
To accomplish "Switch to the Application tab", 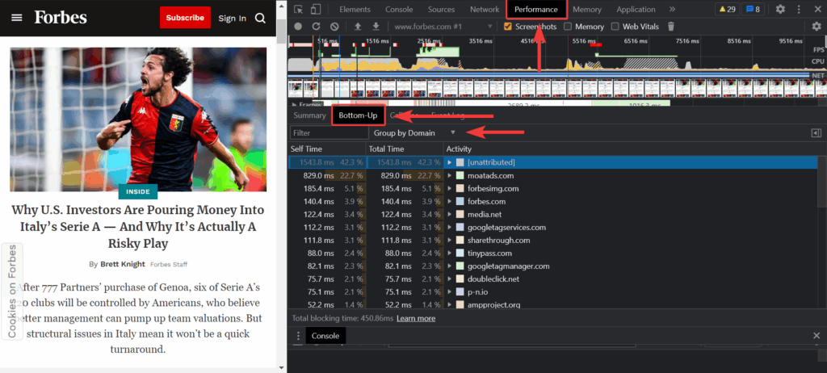I will tap(636, 9).
